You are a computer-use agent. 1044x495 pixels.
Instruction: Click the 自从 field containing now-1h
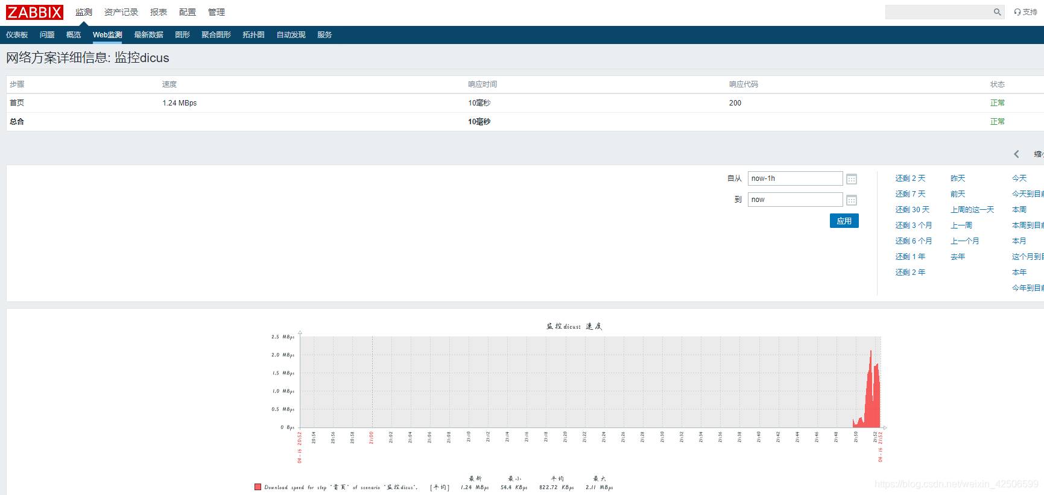[795, 178]
